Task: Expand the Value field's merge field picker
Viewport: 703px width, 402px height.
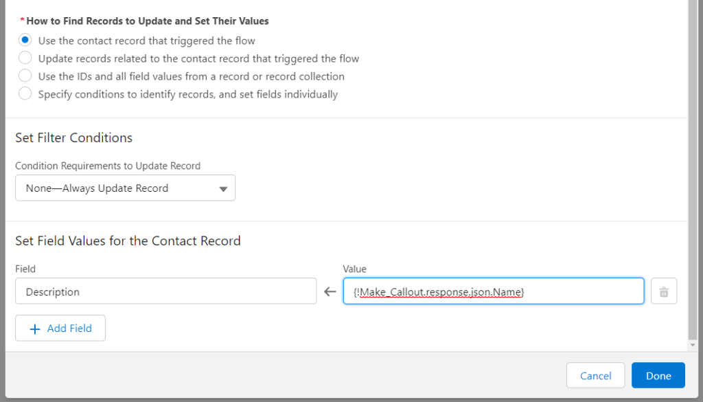Action: click(x=493, y=291)
